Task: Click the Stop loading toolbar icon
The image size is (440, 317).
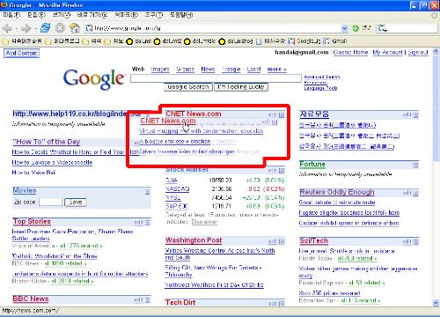Action: (60, 28)
